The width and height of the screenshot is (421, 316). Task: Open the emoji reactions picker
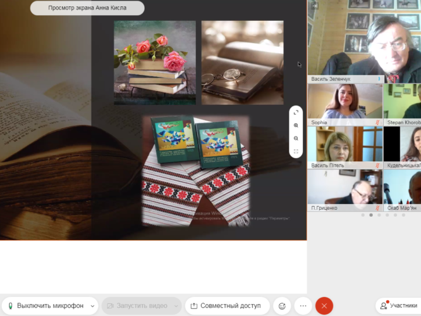[x=281, y=306]
